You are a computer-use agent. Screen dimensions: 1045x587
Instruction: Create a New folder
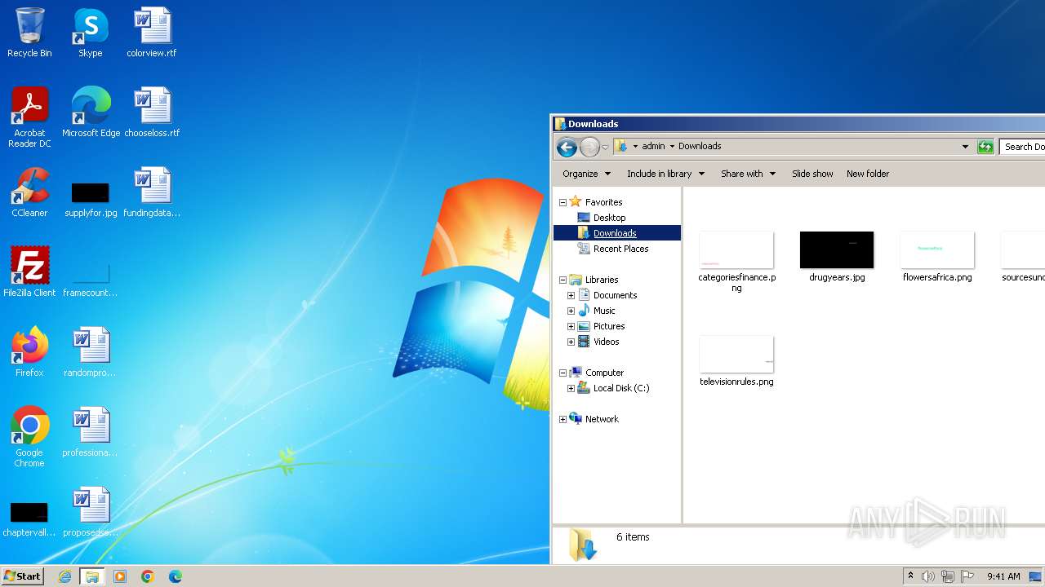[x=868, y=174]
